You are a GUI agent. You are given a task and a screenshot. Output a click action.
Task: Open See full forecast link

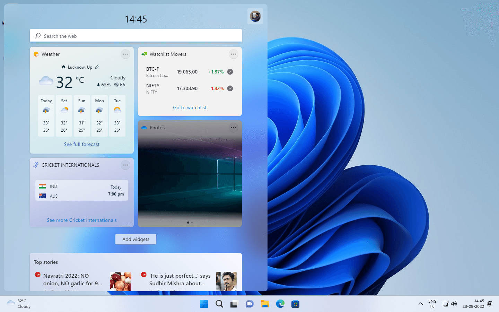82,144
